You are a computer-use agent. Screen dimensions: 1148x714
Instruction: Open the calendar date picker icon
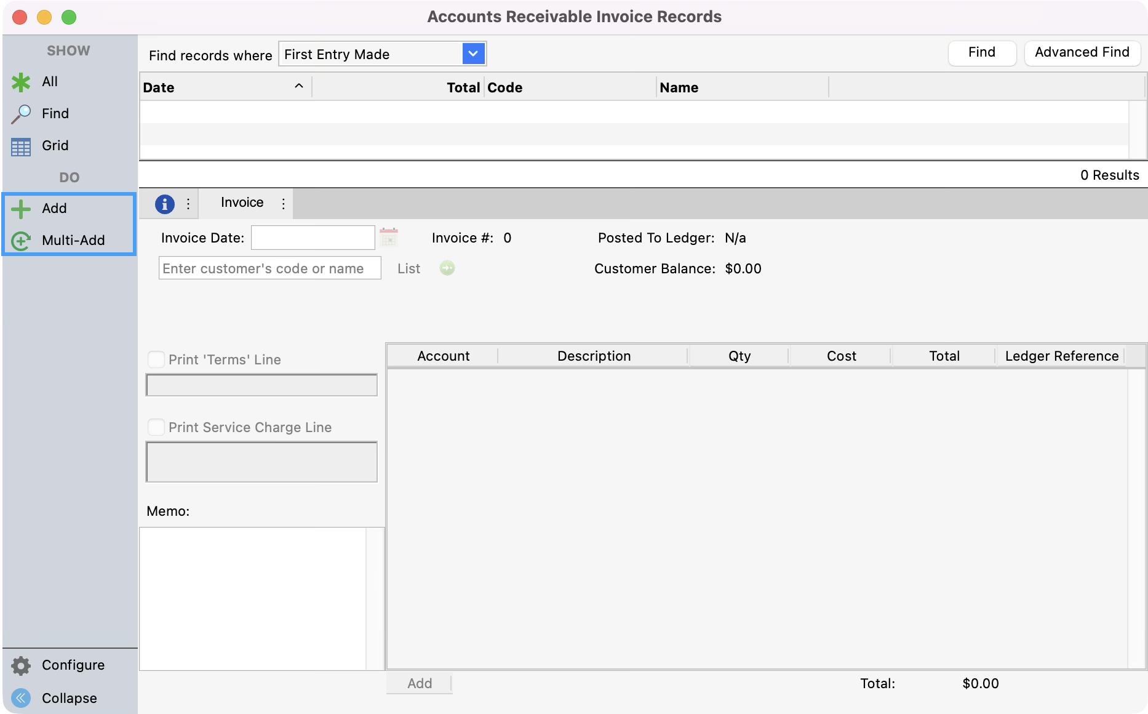coord(389,238)
